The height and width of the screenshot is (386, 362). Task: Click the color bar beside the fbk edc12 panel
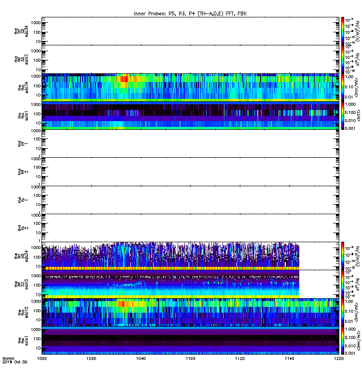(x=343, y=312)
